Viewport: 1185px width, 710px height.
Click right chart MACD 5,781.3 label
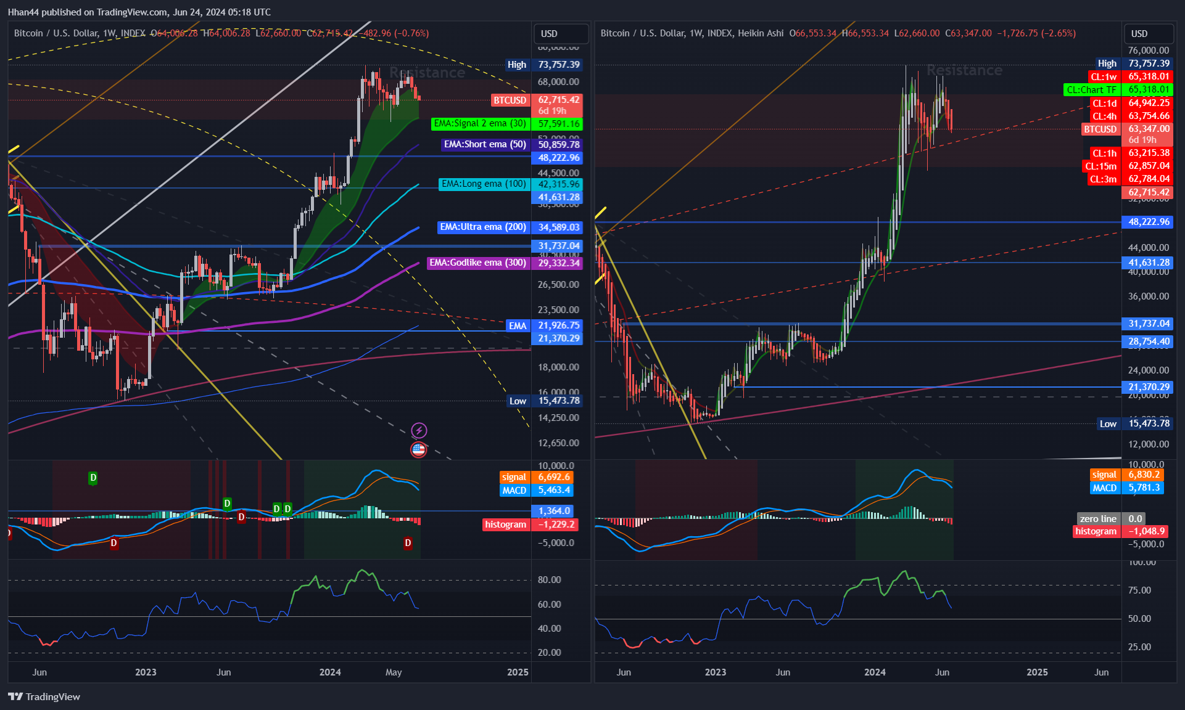[1127, 488]
